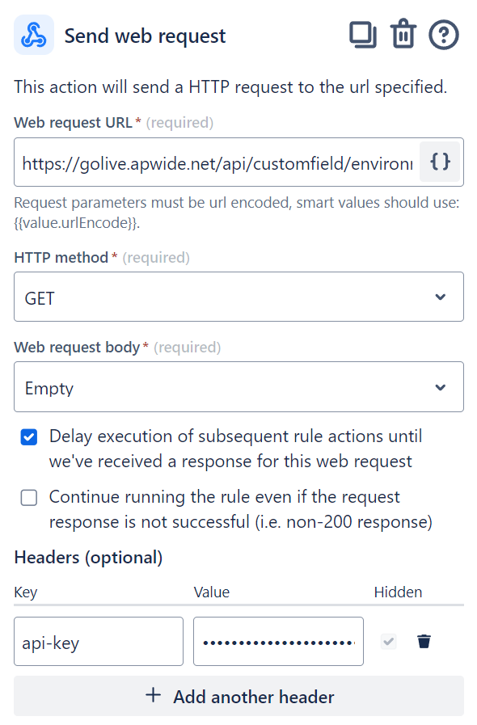Duplicate this action with the copy icon
Image resolution: width=477 pixels, height=725 pixels.
(x=363, y=35)
